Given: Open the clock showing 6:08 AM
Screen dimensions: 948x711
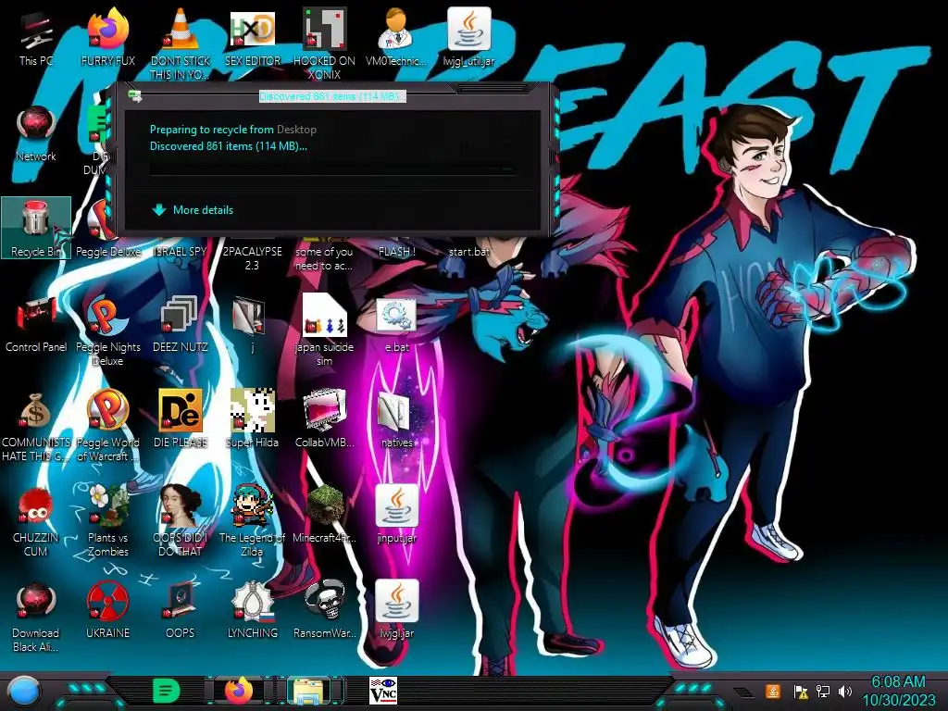Looking at the screenshot, I should tap(898, 691).
